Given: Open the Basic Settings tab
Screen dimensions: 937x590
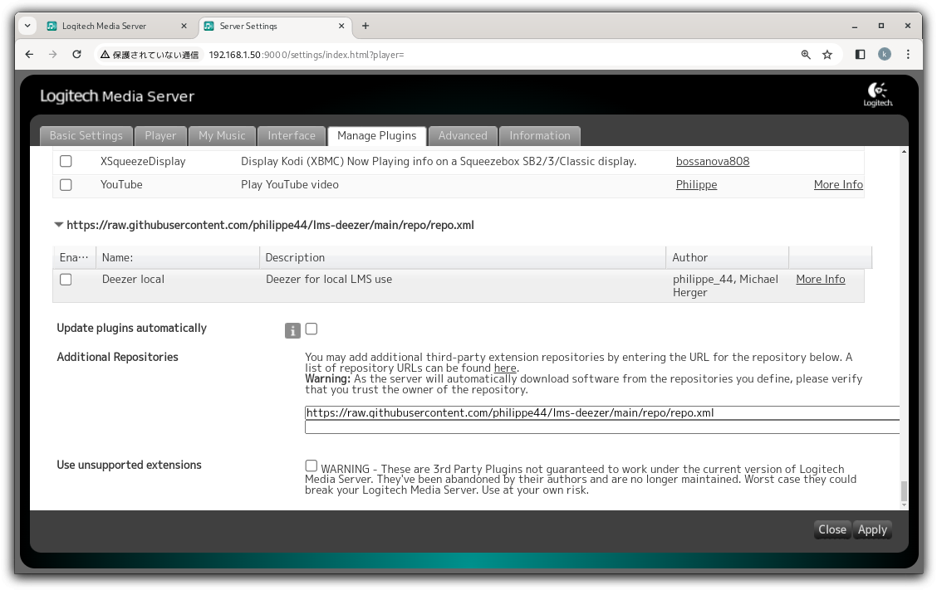Looking at the screenshot, I should click(86, 135).
